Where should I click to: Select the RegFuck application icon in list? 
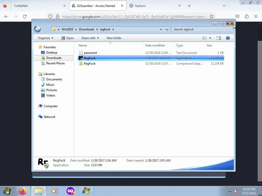(x=81, y=58)
